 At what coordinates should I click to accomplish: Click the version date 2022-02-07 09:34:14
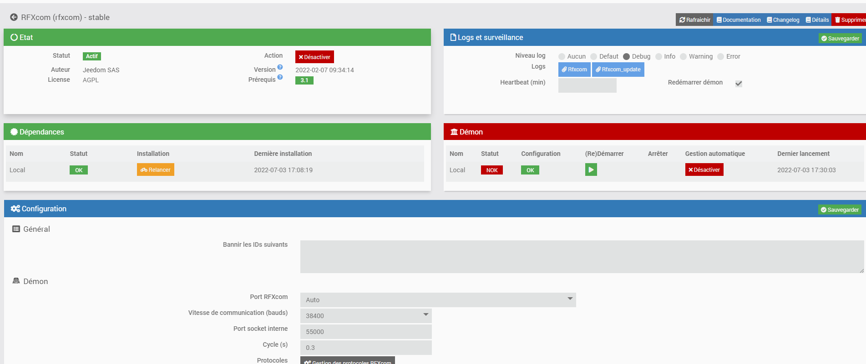tap(324, 70)
